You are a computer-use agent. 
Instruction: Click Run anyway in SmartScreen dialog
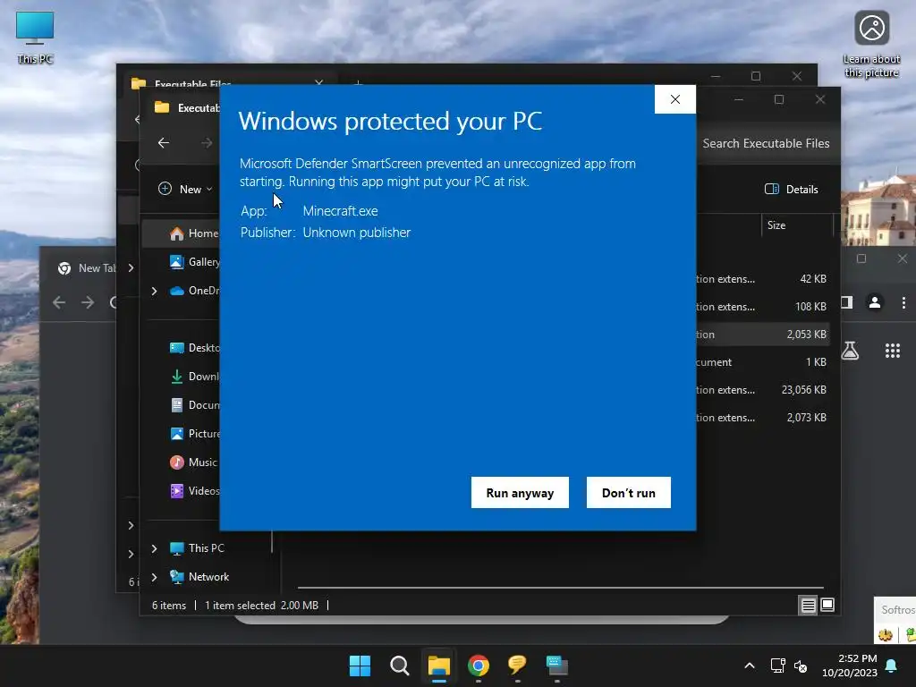pos(520,493)
